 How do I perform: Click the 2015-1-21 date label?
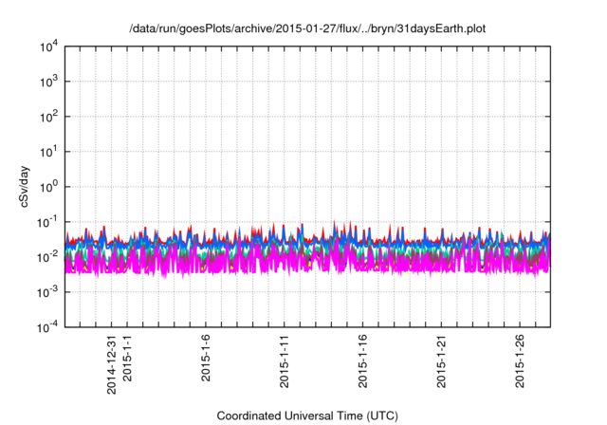(441, 361)
